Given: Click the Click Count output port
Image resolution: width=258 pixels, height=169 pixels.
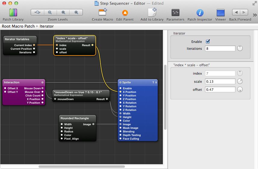Looking at the screenshot, I should click(42, 96).
